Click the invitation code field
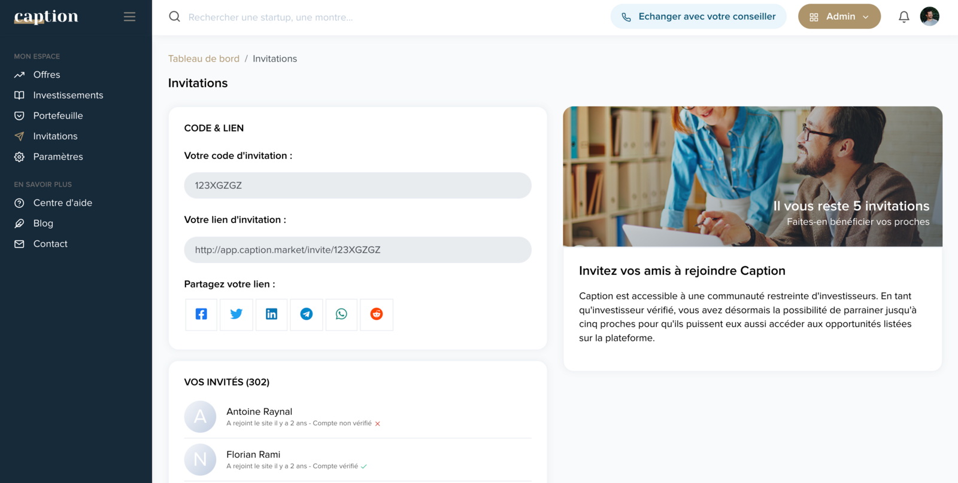The image size is (958, 483). [x=357, y=185]
